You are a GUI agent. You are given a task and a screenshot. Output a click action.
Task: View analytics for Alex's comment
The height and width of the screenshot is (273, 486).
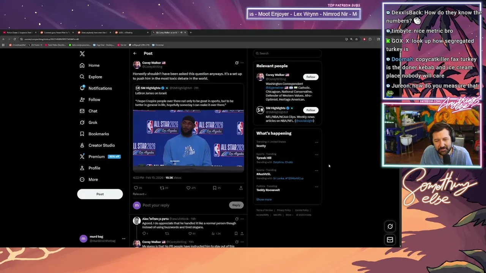coord(216,234)
